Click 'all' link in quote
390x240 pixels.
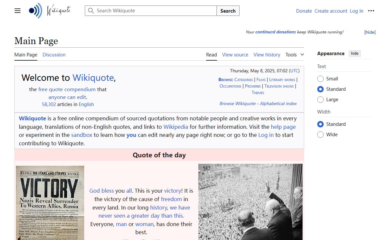click(x=129, y=191)
